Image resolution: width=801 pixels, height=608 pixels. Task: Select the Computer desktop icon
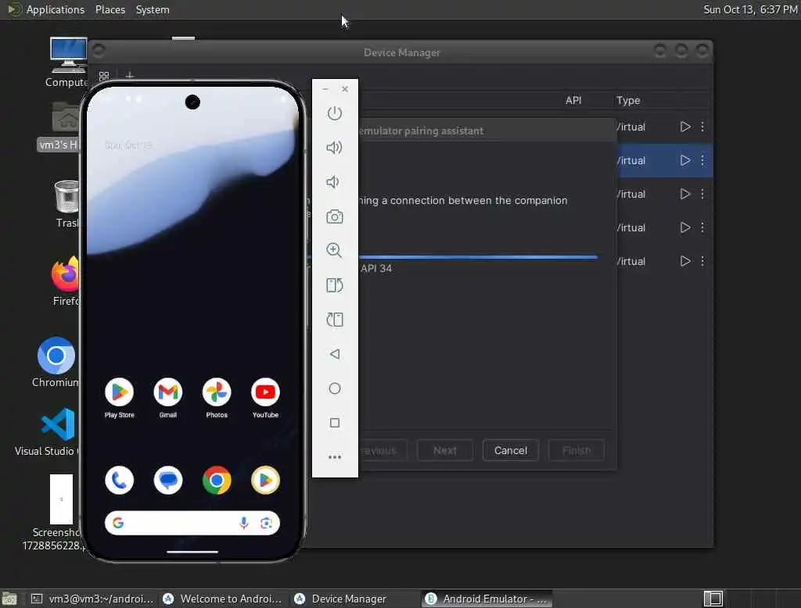[x=67, y=63]
